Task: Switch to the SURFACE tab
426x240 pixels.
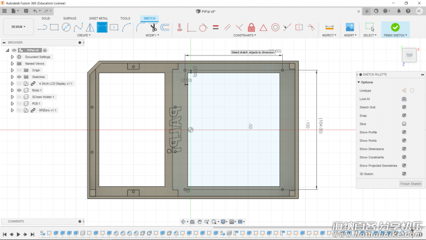Action: [x=70, y=19]
